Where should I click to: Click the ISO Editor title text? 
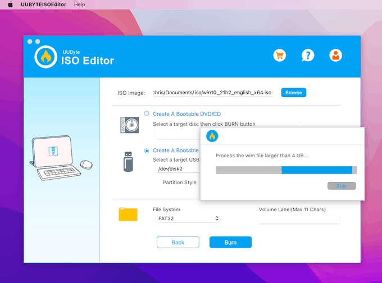88,61
